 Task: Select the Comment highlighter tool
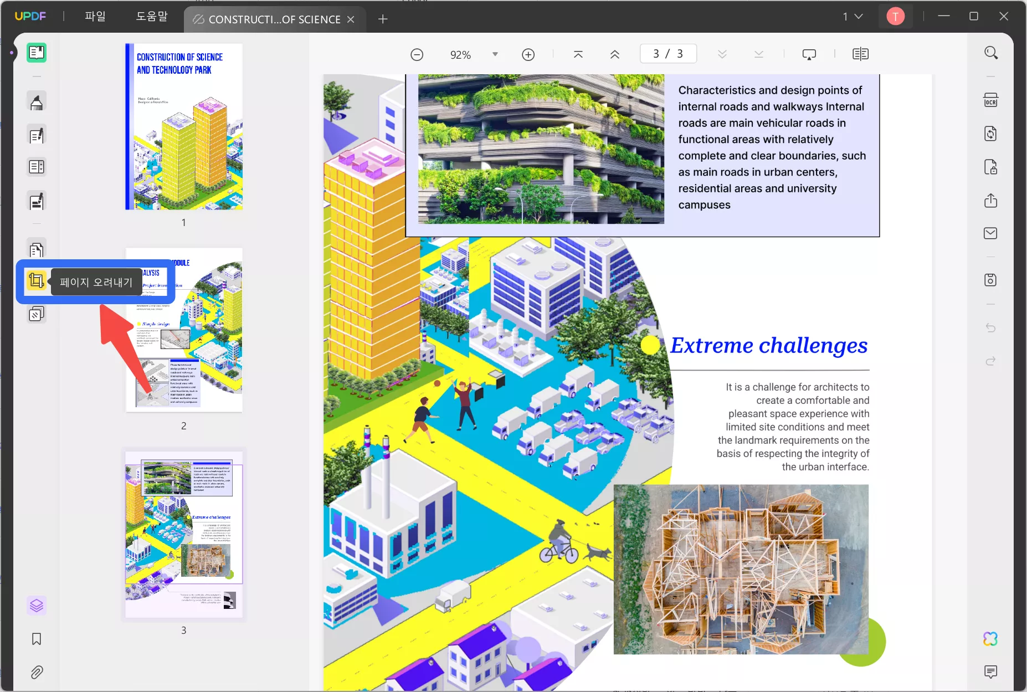click(37, 102)
